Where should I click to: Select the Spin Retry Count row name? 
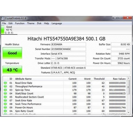[x=24, y=111]
